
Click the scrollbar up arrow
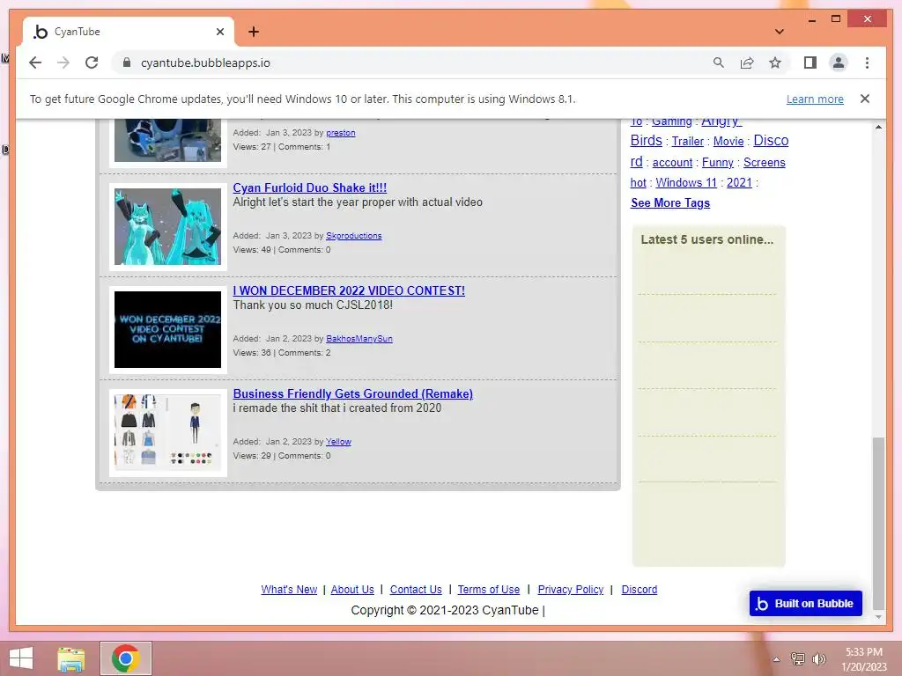pos(878,127)
